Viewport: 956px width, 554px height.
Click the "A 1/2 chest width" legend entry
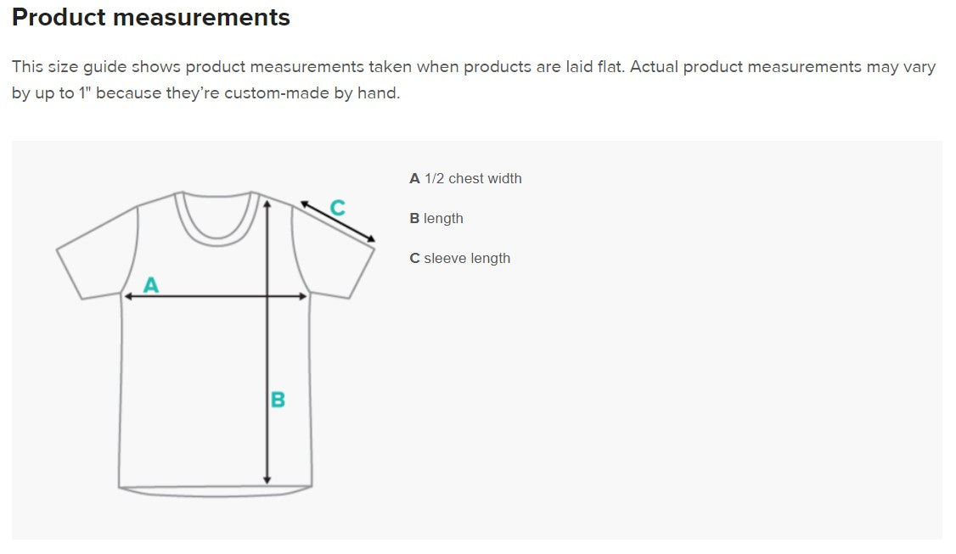[465, 178]
